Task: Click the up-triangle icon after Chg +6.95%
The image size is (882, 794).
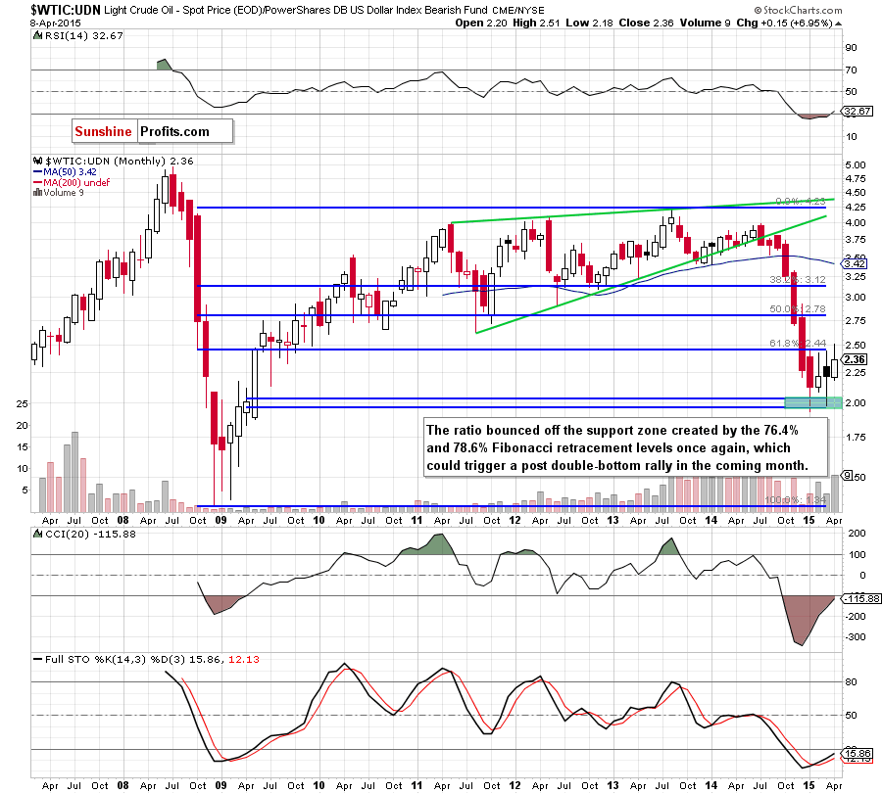Action: point(839,23)
